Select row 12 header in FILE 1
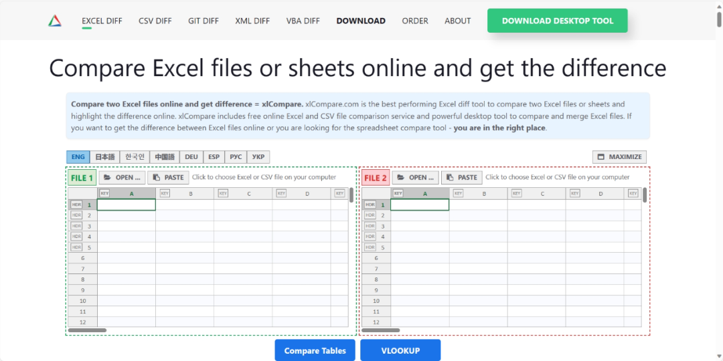723x361 pixels. [x=82, y=322]
